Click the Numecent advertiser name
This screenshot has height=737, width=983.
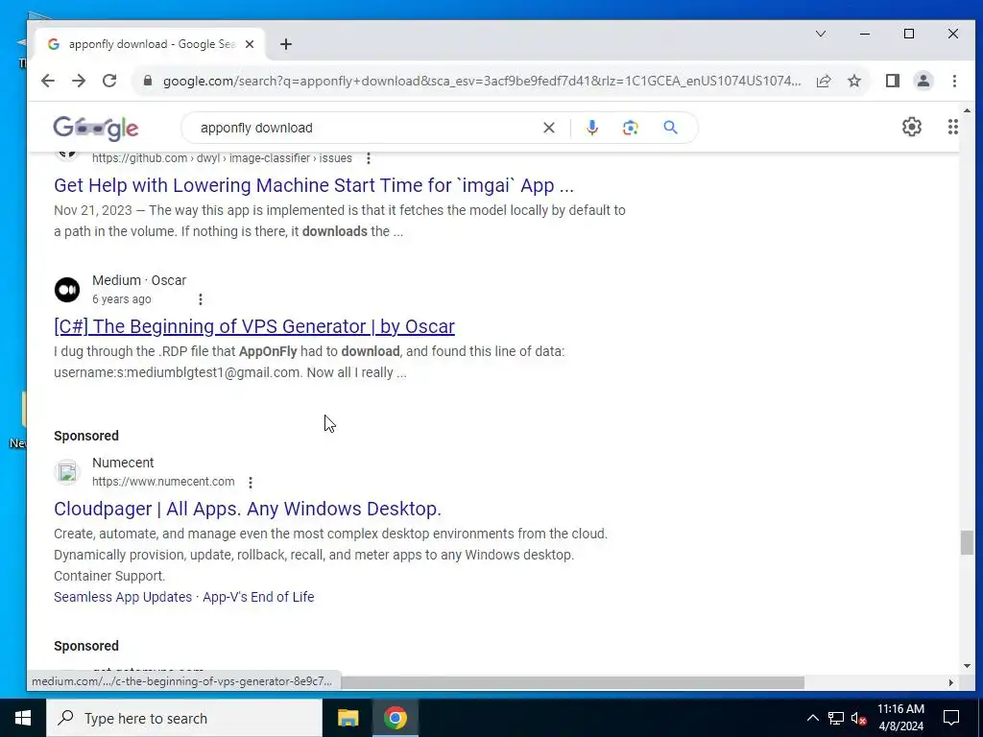tap(123, 464)
